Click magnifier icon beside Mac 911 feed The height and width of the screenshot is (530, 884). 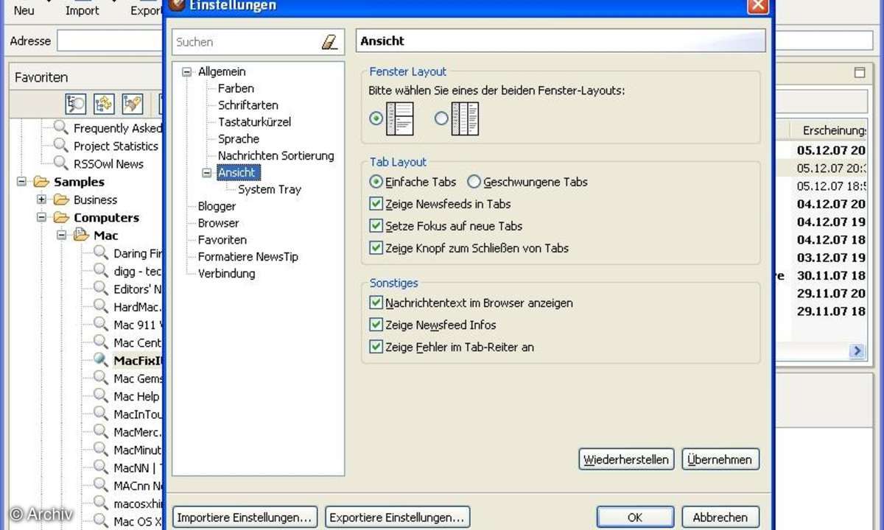click(x=101, y=325)
